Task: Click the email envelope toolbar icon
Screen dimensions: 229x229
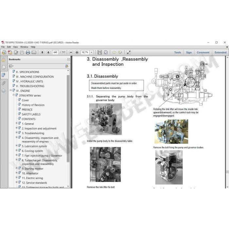Action: [x=34, y=52]
